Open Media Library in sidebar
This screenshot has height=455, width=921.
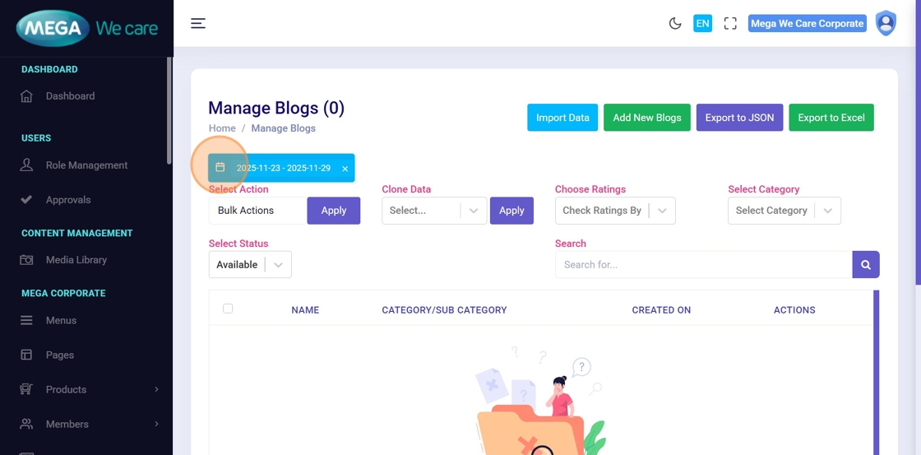(76, 260)
